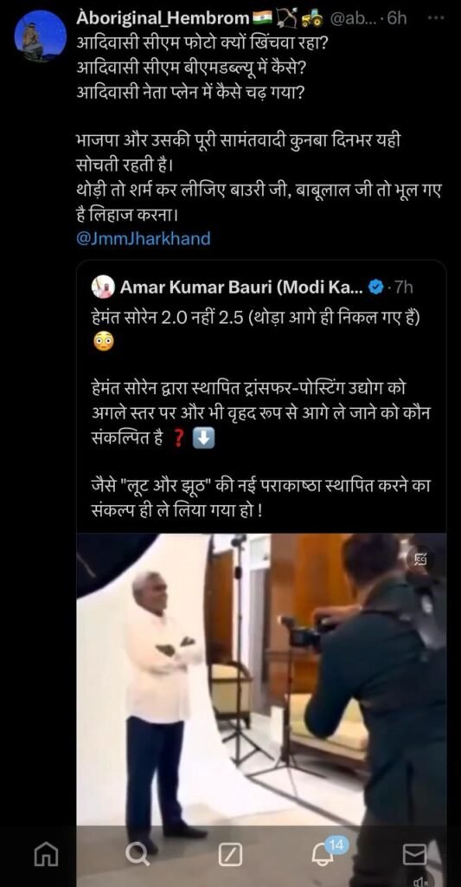461x887 pixels.
Task: Unmute the video with speaker icon
Action: pos(420,881)
